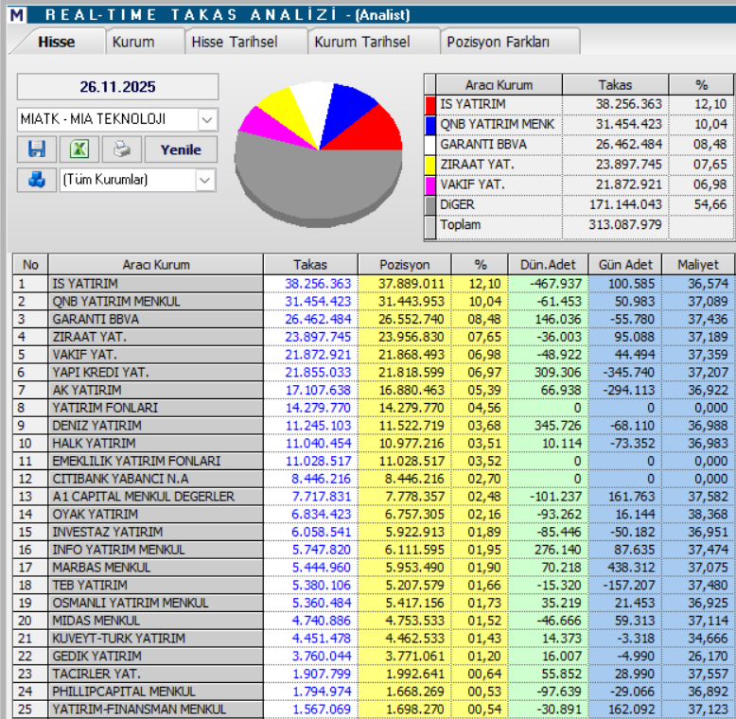Click blue swatch next to QNB YATIRIM MENK
736x719 pixels.
pos(430,125)
